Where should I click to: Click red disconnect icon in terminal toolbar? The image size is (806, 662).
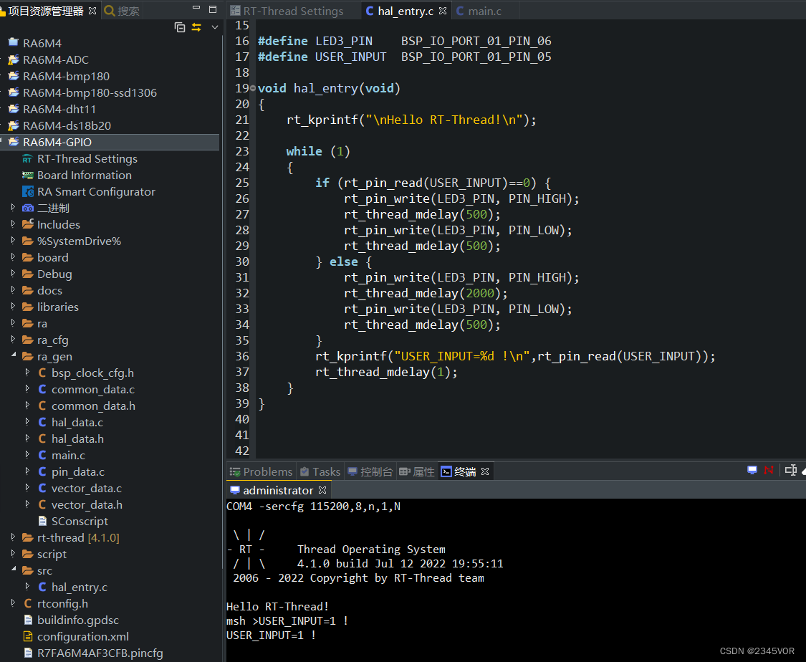(x=769, y=470)
